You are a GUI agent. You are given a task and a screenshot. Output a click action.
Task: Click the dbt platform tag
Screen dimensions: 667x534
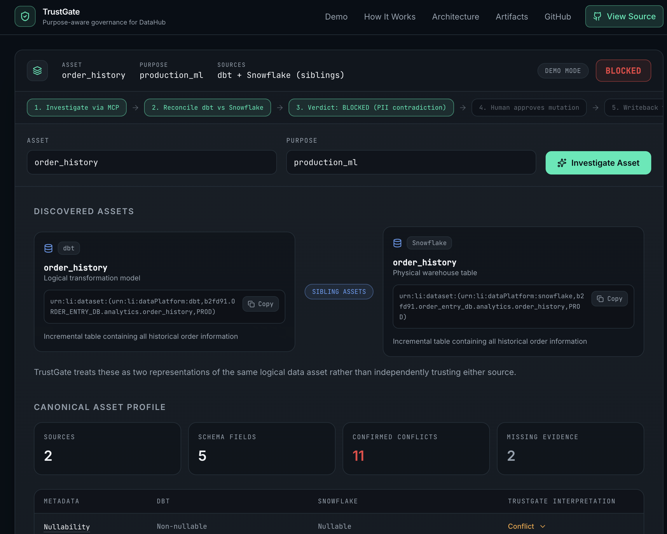point(69,248)
